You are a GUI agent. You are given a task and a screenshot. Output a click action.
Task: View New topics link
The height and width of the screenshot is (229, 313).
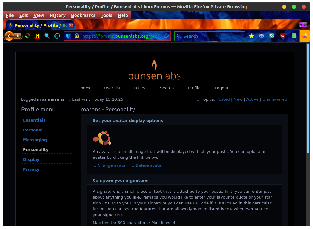click(x=238, y=99)
